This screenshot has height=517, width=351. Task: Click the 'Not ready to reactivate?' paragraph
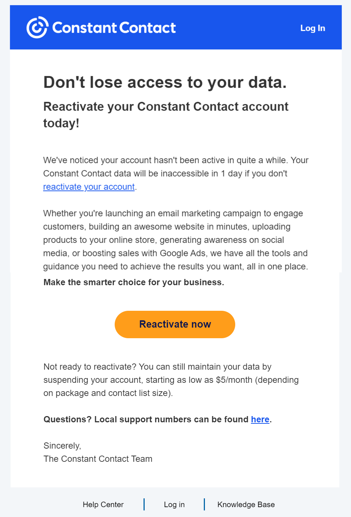[x=171, y=380]
